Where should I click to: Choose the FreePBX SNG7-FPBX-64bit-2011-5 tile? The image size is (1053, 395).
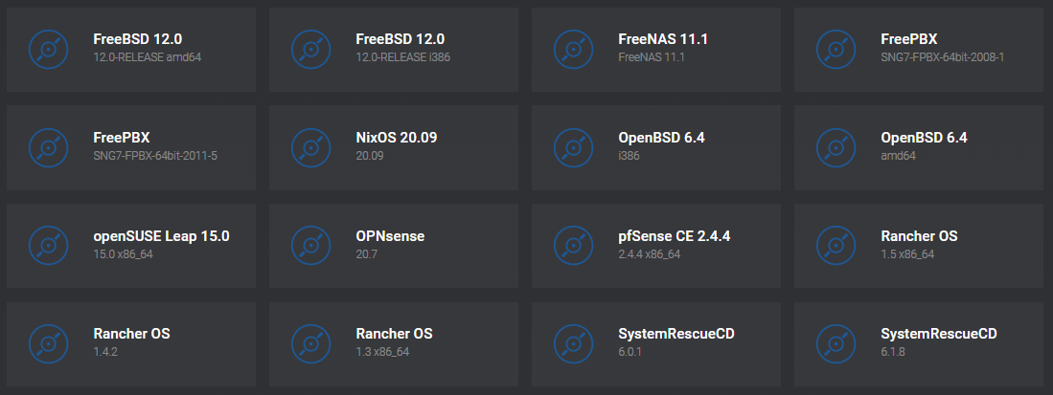[x=131, y=147]
